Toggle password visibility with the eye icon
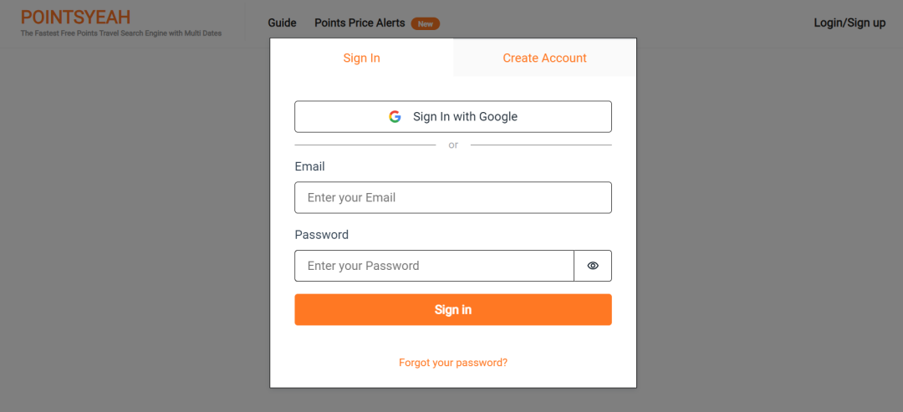903x412 pixels. (593, 266)
